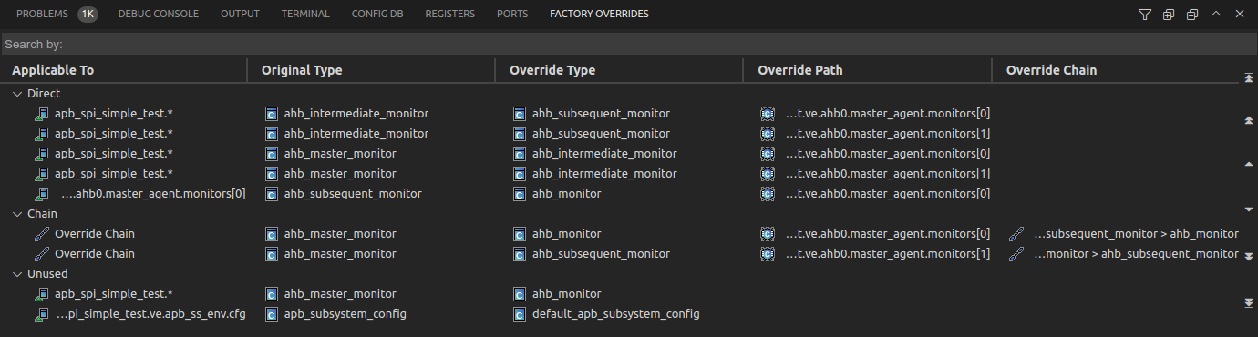Viewport: 1258px width, 337px height.
Task: Open the TERMINAL tab
Action: pyautogui.click(x=305, y=15)
